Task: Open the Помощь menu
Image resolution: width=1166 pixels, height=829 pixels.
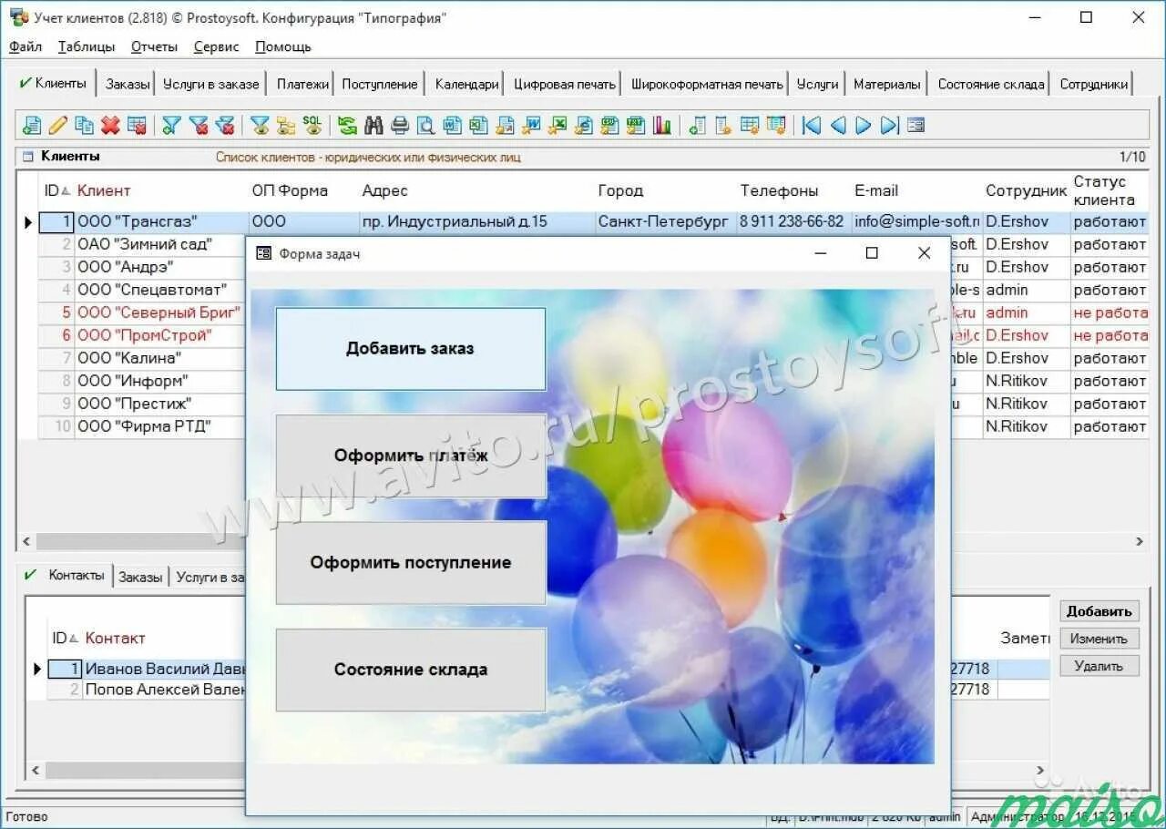Action: point(283,46)
